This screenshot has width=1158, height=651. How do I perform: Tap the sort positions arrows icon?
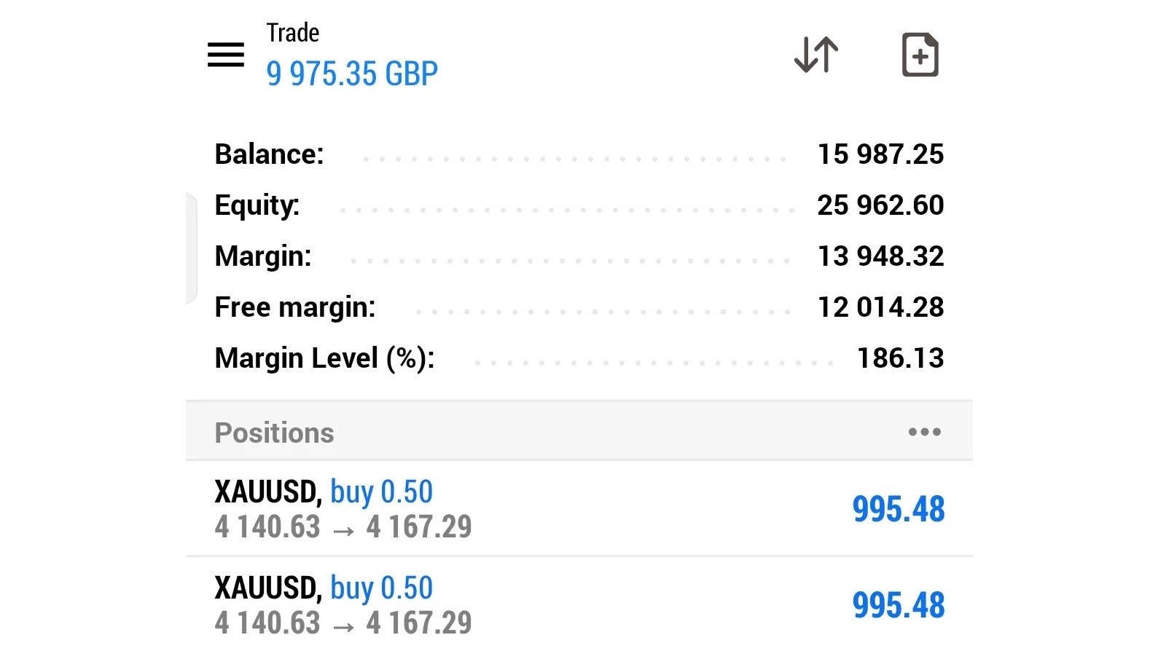pyautogui.click(x=816, y=55)
